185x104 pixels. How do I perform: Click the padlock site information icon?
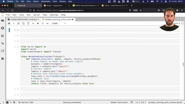pos(34,10)
